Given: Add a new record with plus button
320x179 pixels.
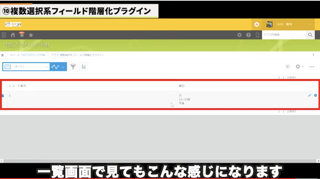Looking at the screenshot, I should (x=287, y=67).
